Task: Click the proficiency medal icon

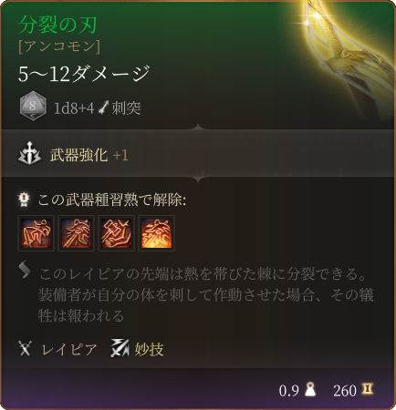Action: pyautogui.click(x=24, y=200)
